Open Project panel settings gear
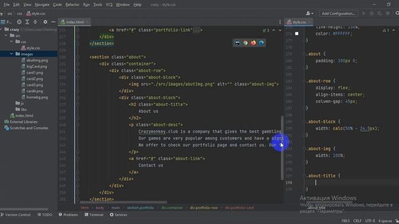The height and width of the screenshot is (224, 399). pos(46,22)
